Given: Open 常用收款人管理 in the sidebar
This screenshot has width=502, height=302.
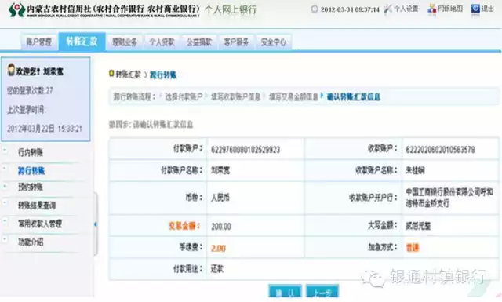Looking at the screenshot, I should tap(40, 224).
